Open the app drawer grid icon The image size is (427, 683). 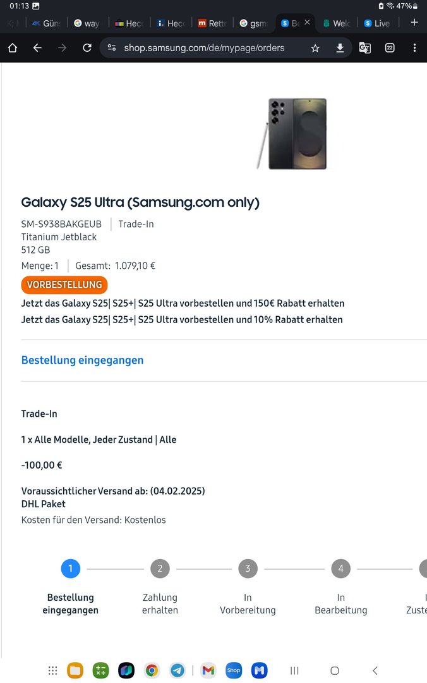click(x=53, y=670)
